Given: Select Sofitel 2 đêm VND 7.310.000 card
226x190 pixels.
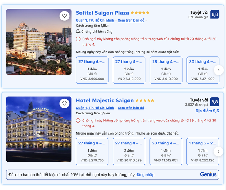Looking at the screenshot, I should pyautogui.click(x=129, y=70).
